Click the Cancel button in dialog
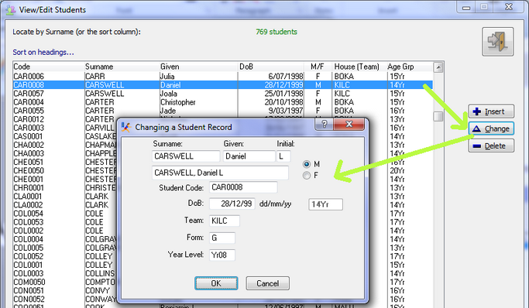Image resolution: width=529 pixels, height=308 pixels. click(x=267, y=283)
